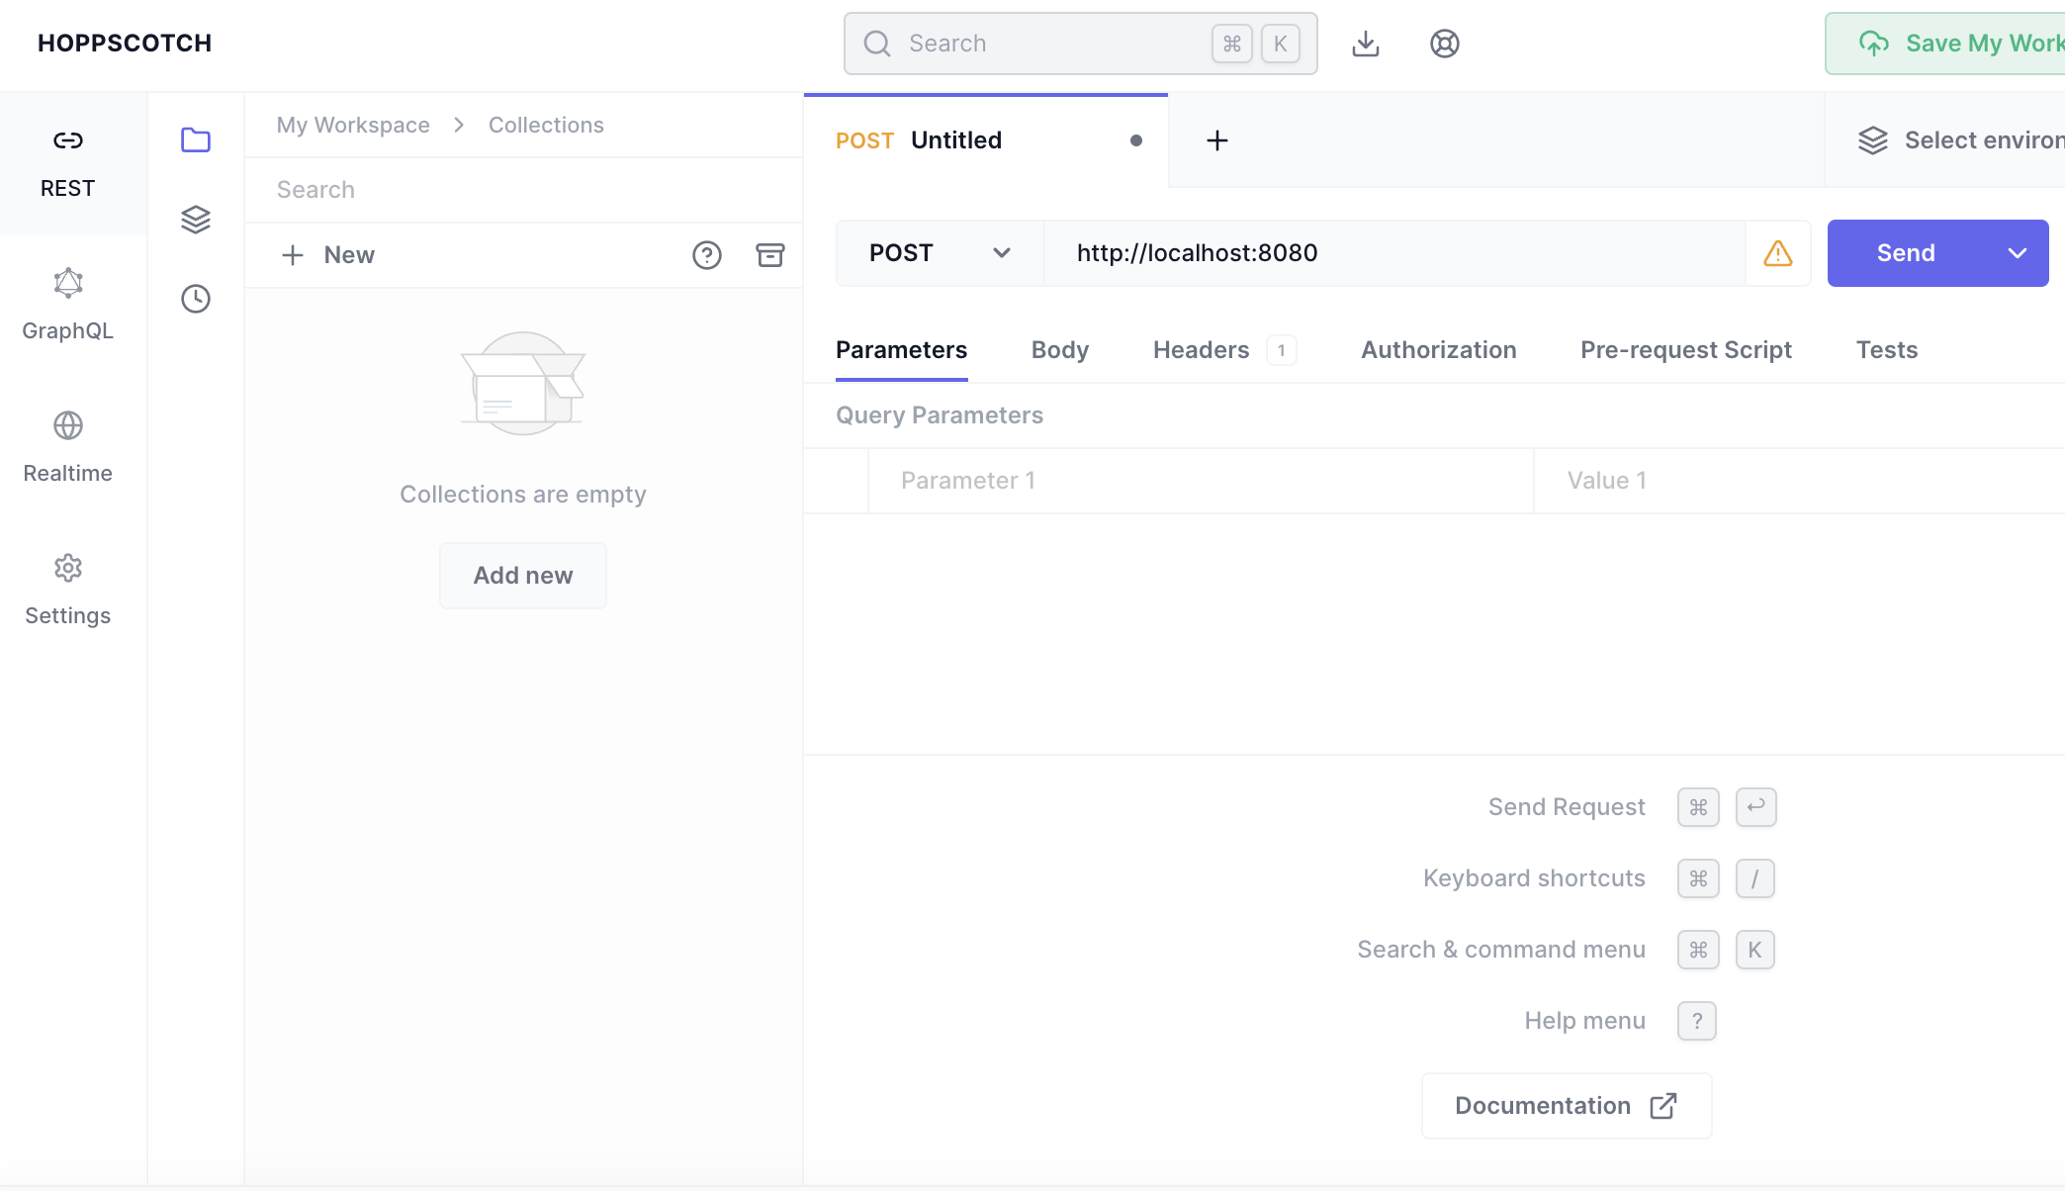Switch to GraphQL in the sidebar
The image size is (2065, 1191).
[x=68, y=305]
